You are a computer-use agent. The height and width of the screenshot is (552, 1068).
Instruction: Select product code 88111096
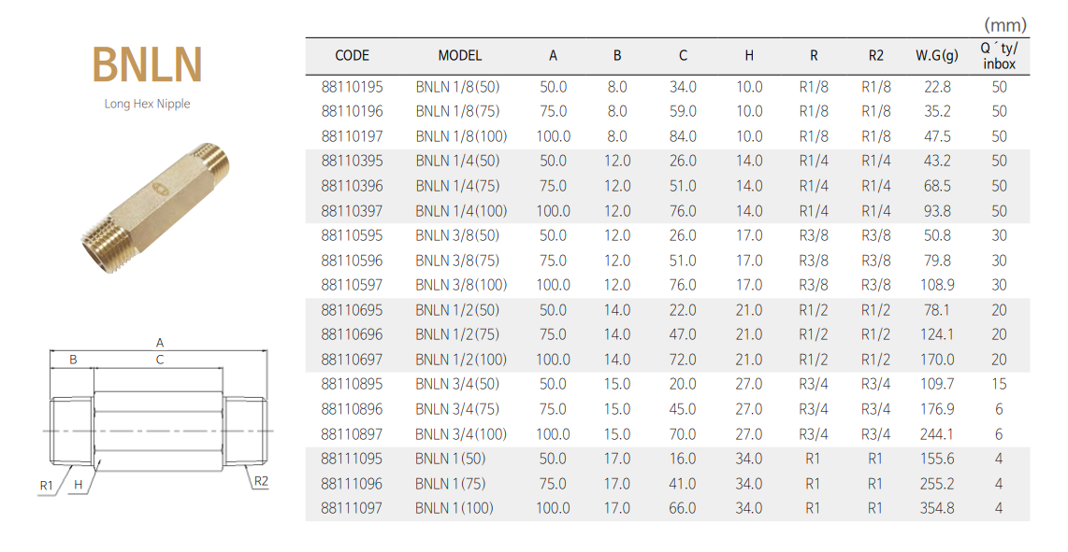(352, 484)
